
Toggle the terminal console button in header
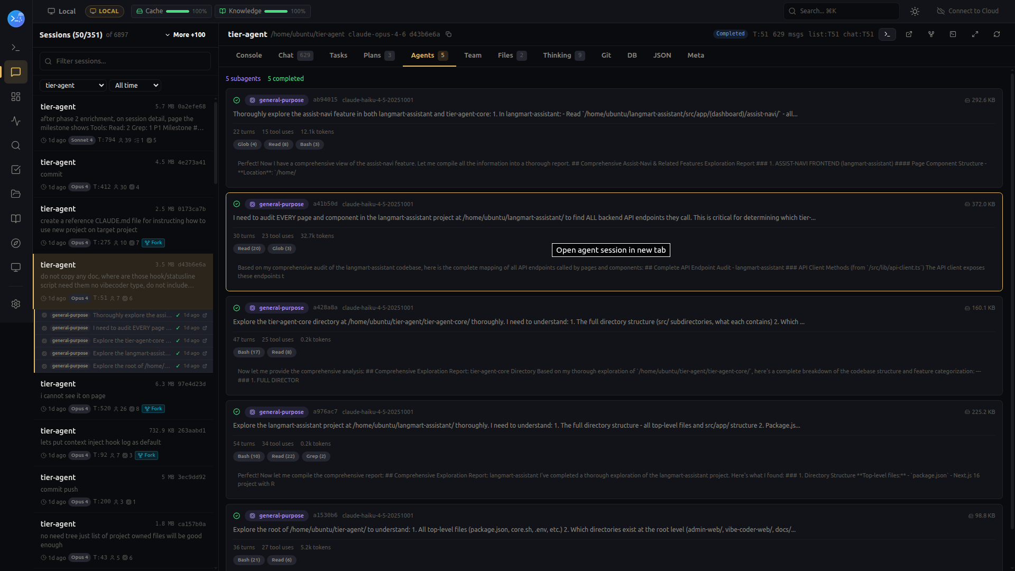(887, 34)
